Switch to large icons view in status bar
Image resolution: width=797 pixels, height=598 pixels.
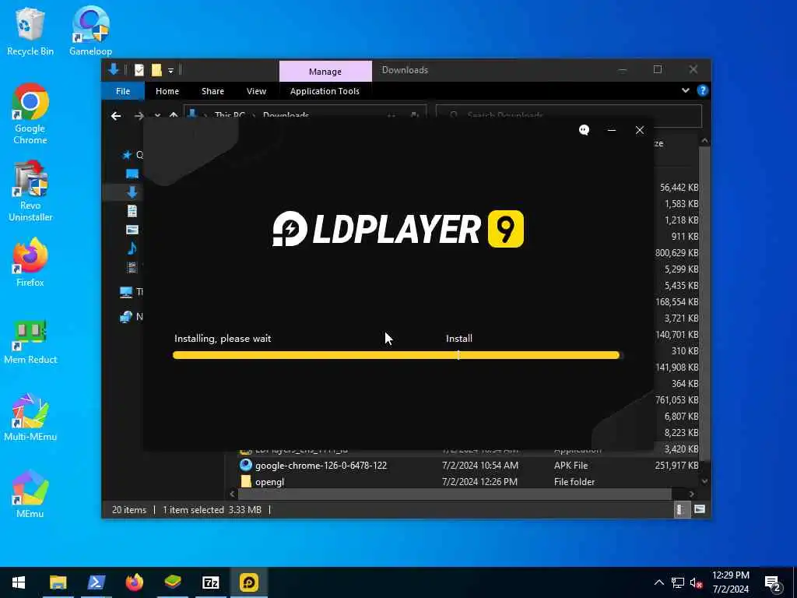coord(700,509)
